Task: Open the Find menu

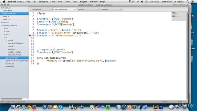Action: 53,2
